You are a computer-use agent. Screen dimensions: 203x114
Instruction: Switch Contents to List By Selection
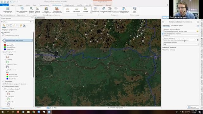tap(11, 25)
